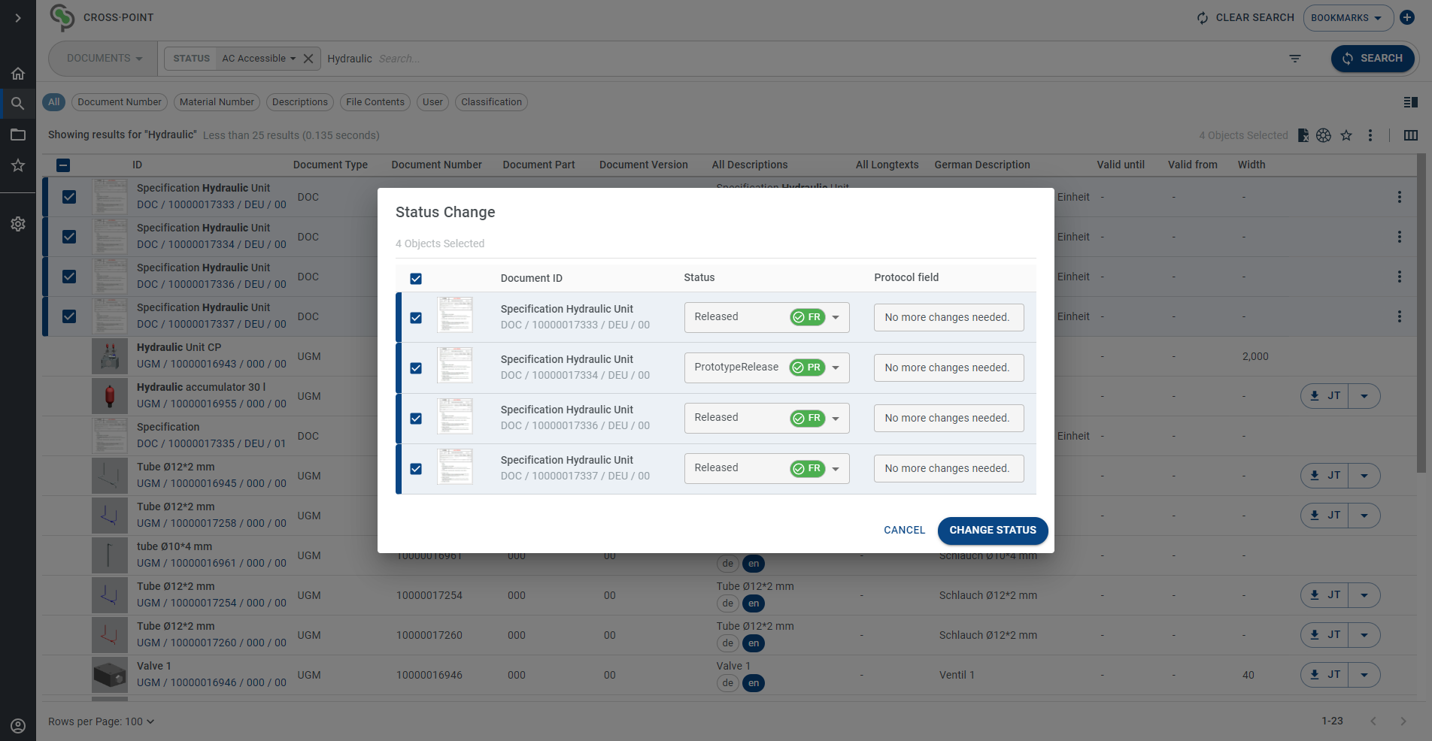Viewport: 1432px width, 741px height.
Task: Click the add bookmark plus icon
Action: pyautogui.click(x=1407, y=17)
